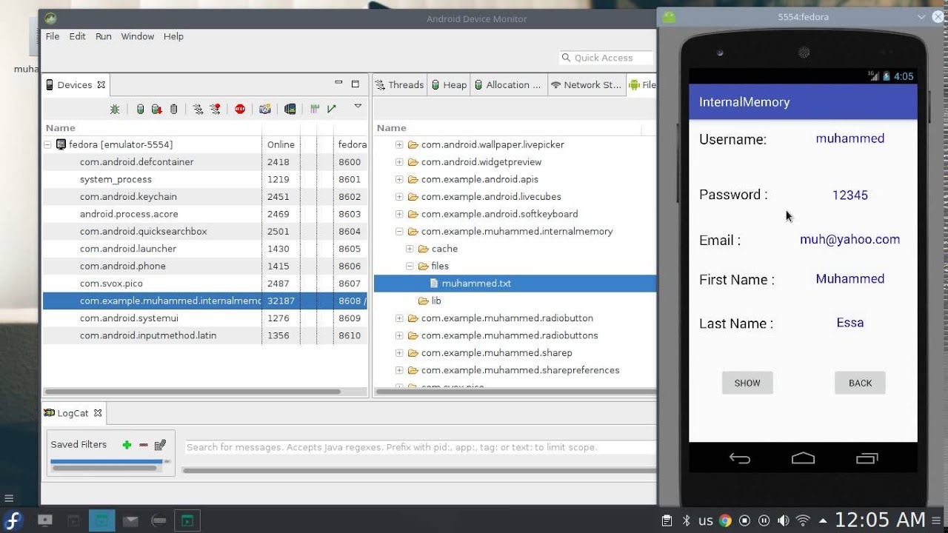
Task: Expand com.example.muhammed.sharepreferences folder
Action: point(399,370)
